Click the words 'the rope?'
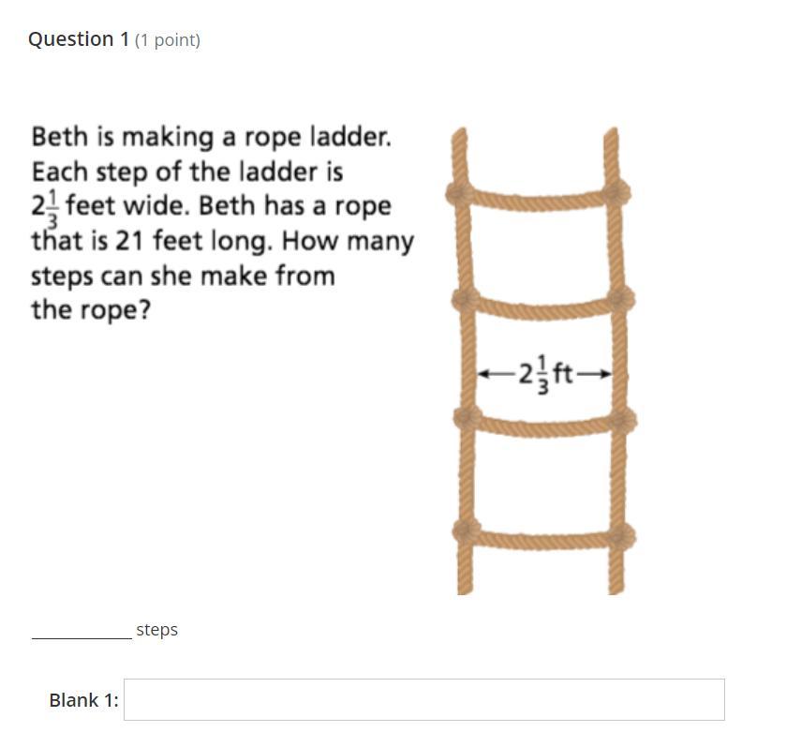Image resolution: width=801 pixels, height=747 pixels. click(92, 309)
